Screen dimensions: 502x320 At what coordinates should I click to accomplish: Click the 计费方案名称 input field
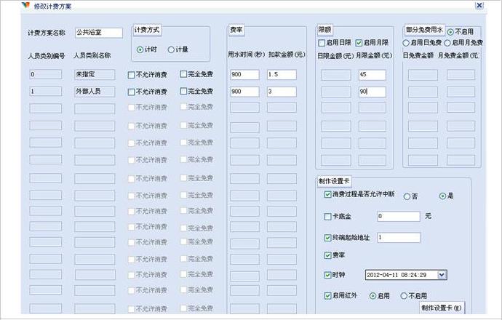pos(98,33)
